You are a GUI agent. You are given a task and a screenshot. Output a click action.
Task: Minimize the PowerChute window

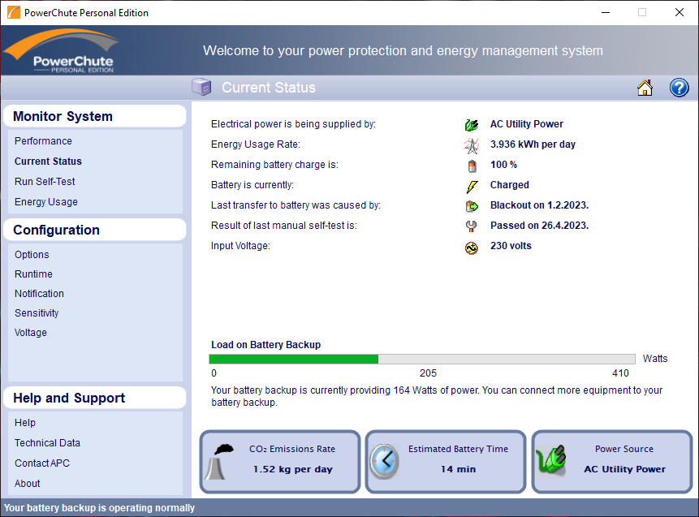coord(606,12)
